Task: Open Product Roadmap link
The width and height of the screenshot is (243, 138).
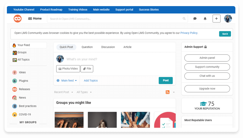Action: tap(51, 10)
